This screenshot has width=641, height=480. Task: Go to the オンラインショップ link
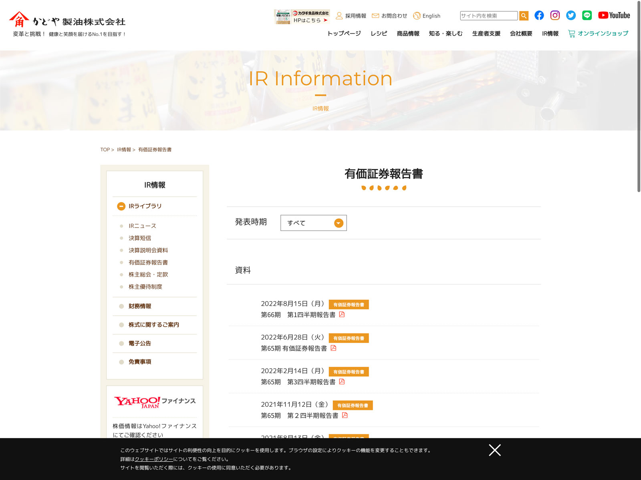coord(598,34)
